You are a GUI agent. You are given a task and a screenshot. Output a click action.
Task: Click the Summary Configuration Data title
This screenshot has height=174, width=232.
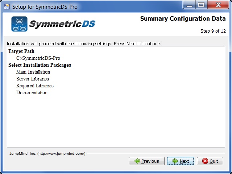click(183, 18)
